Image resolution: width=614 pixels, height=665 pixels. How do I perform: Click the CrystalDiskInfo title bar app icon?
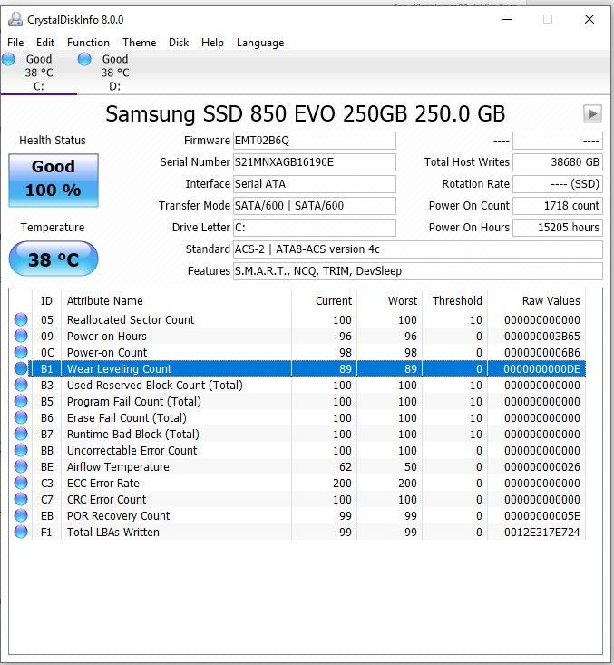pyautogui.click(x=15, y=20)
